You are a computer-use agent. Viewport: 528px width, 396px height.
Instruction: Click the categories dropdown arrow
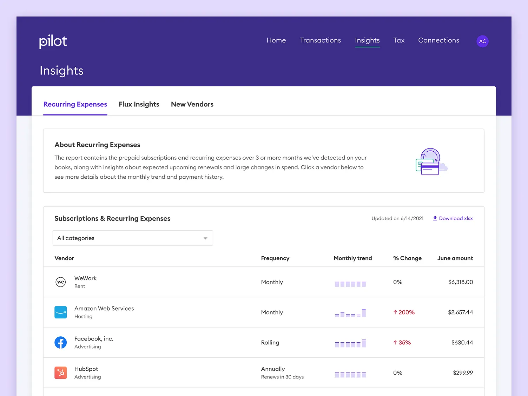[x=205, y=238]
